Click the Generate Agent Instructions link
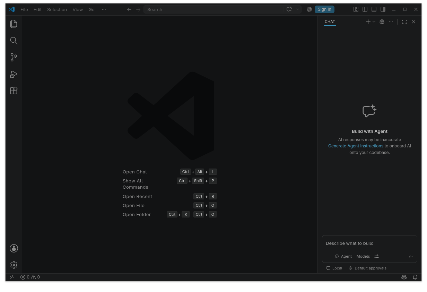The height and width of the screenshot is (292, 427). click(356, 146)
